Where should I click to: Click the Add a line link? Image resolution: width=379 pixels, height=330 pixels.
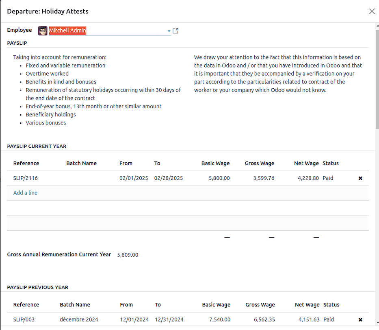(25, 192)
